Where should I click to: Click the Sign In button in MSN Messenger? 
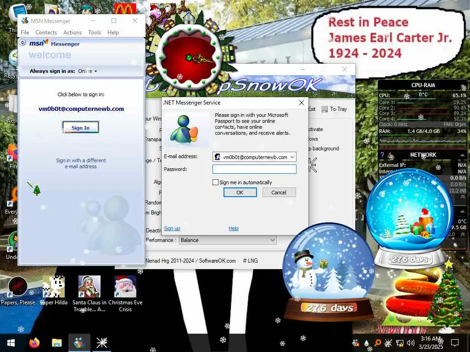tap(81, 127)
